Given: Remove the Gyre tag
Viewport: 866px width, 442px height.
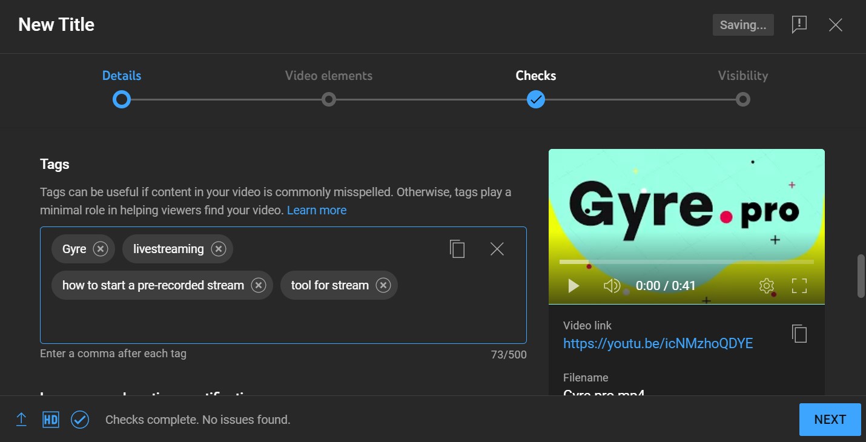Looking at the screenshot, I should point(101,249).
